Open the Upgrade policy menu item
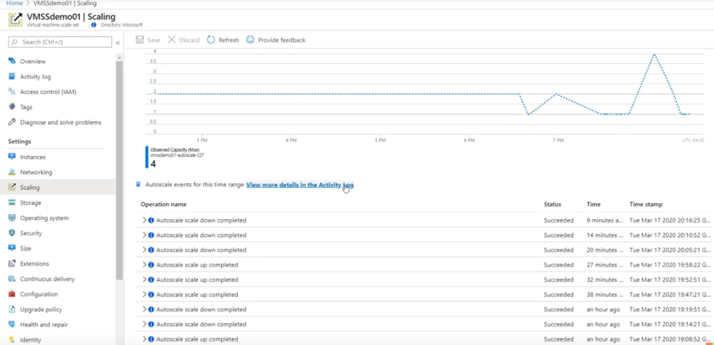 click(x=41, y=310)
